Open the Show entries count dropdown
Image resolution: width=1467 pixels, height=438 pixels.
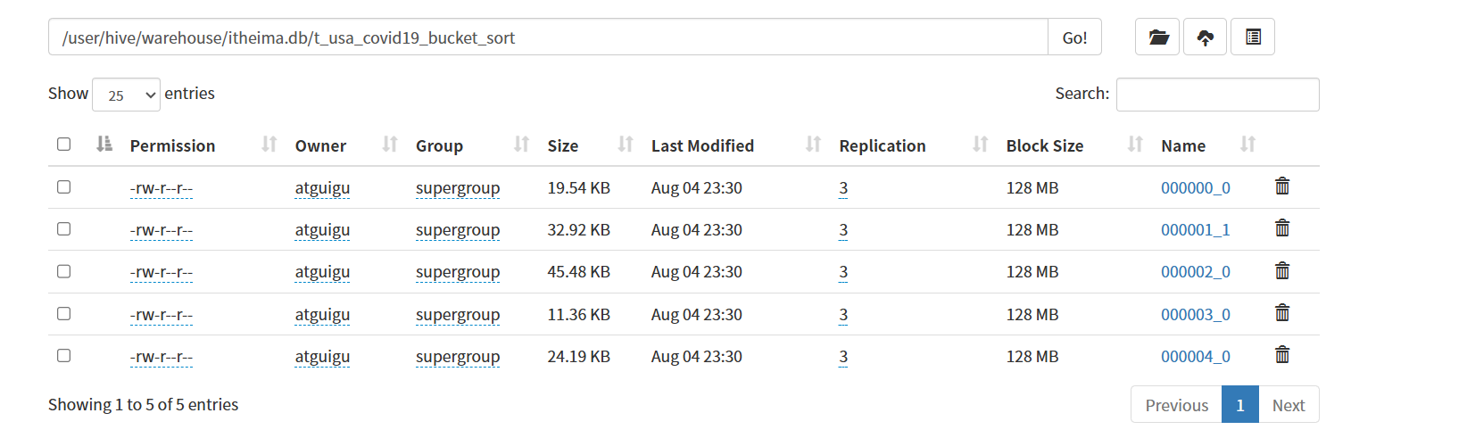click(126, 95)
